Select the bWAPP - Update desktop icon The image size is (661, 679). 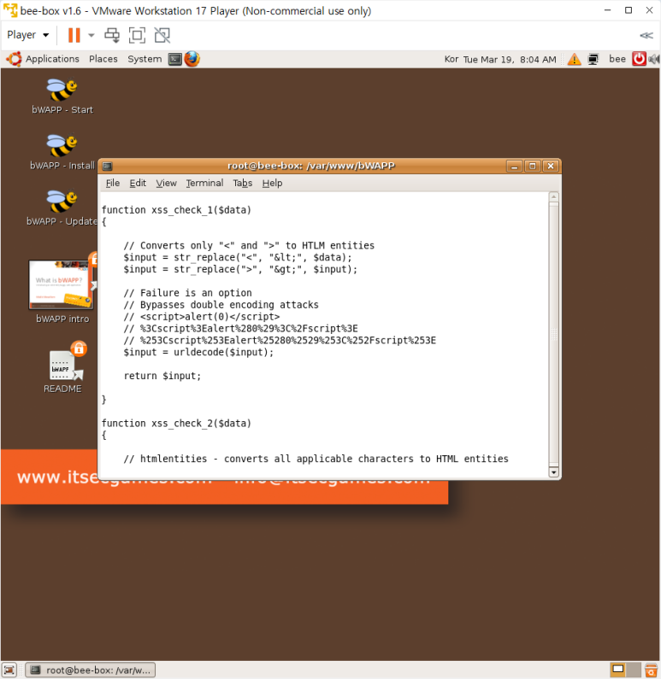pos(62,208)
